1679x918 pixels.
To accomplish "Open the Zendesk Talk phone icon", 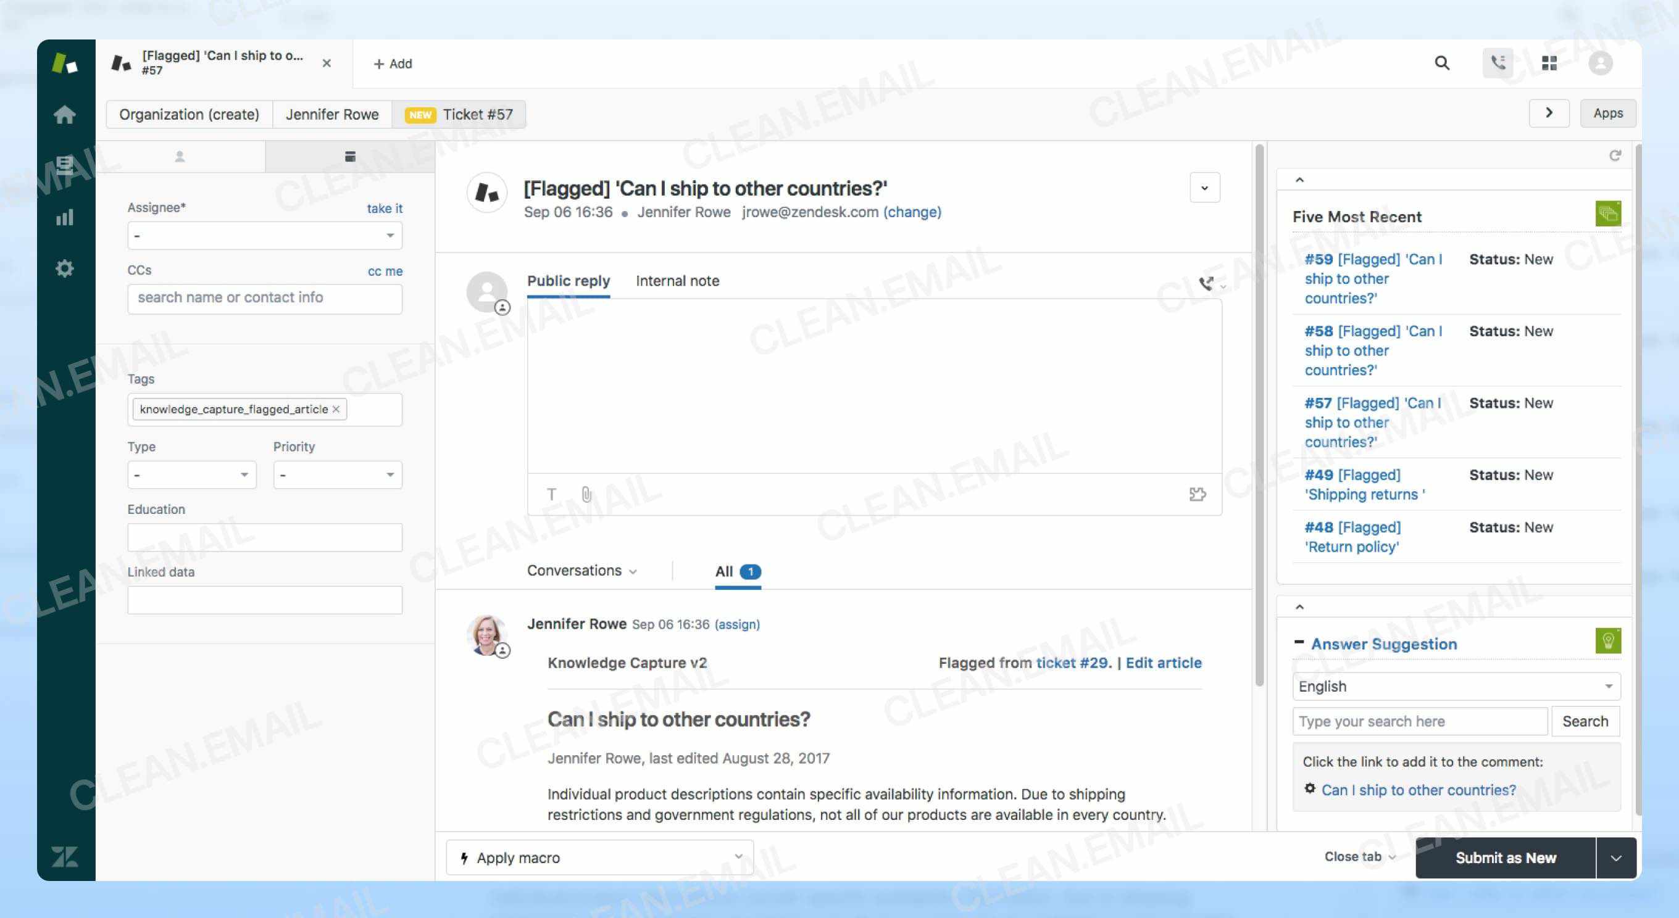I will pyautogui.click(x=1497, y=63).
